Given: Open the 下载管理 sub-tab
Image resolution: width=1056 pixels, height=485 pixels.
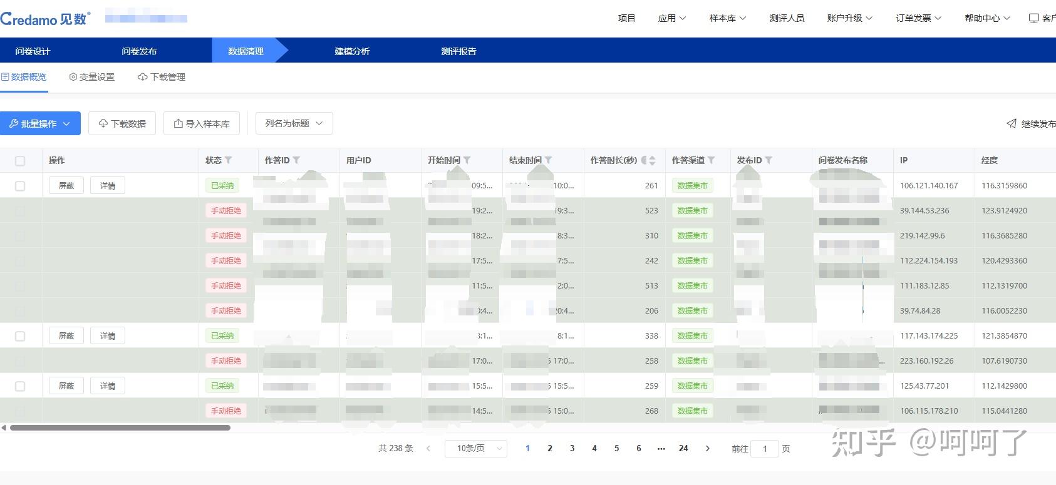Looking at the screenshot, I should pyautogui.click(x=162, y=77).
